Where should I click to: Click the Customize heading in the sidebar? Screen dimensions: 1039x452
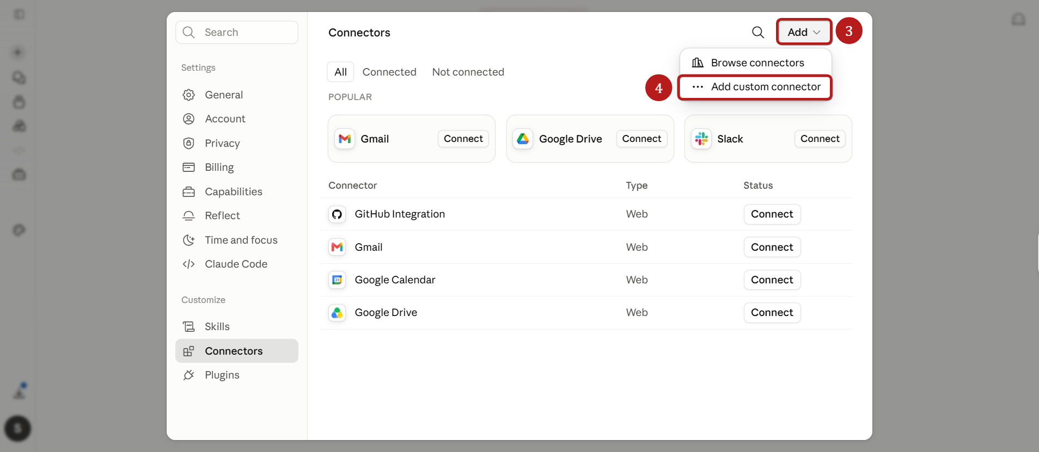click(203, 300)
